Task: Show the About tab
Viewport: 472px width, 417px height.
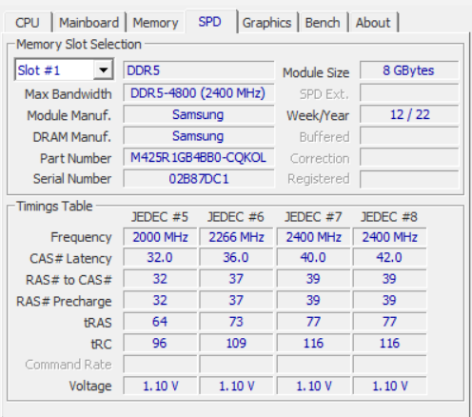Action: 373,23
